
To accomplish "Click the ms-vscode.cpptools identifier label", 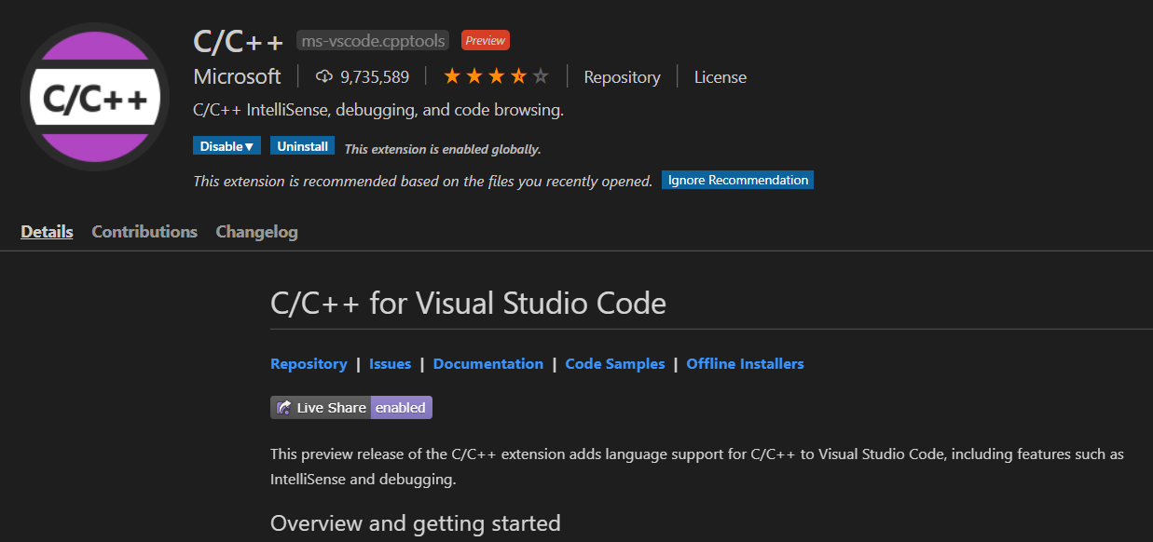I will (372, 41).
